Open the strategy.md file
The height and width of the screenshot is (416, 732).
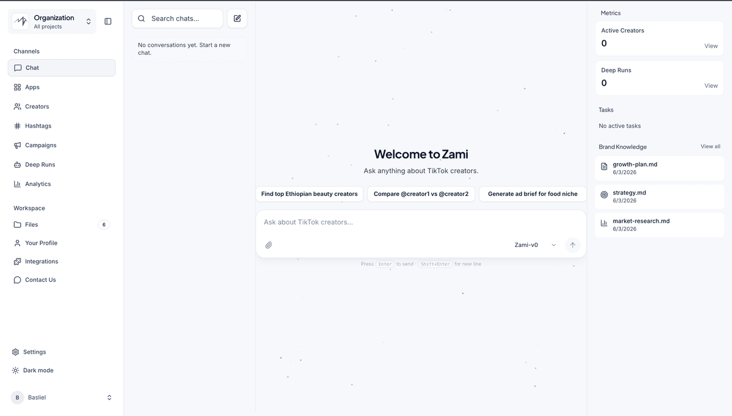[x=659, y=196]
